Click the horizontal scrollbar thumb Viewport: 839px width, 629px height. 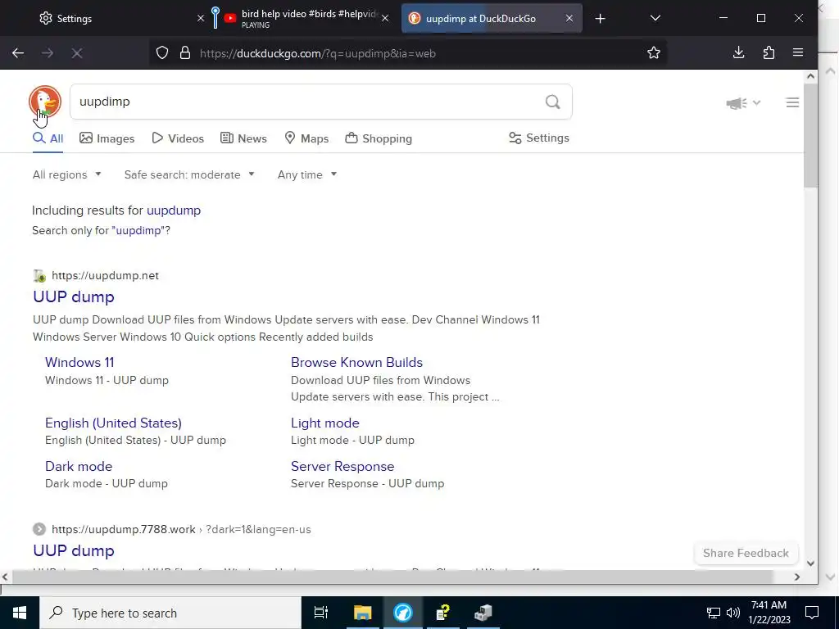(x=392, y=577)
